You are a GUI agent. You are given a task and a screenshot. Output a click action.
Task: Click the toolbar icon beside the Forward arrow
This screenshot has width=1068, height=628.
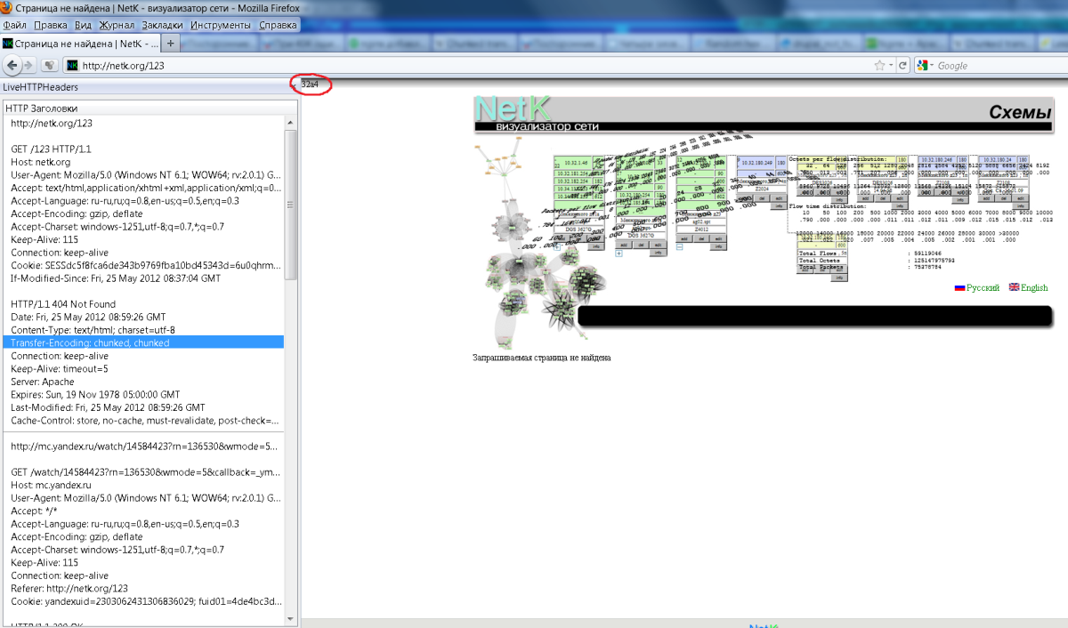pos(50,65)
